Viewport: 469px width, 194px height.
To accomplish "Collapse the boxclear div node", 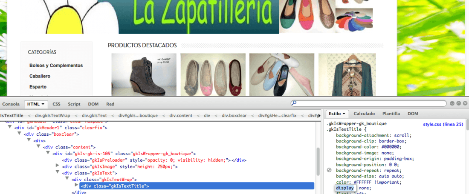I will pyautogui.click(x=19, y=134).
